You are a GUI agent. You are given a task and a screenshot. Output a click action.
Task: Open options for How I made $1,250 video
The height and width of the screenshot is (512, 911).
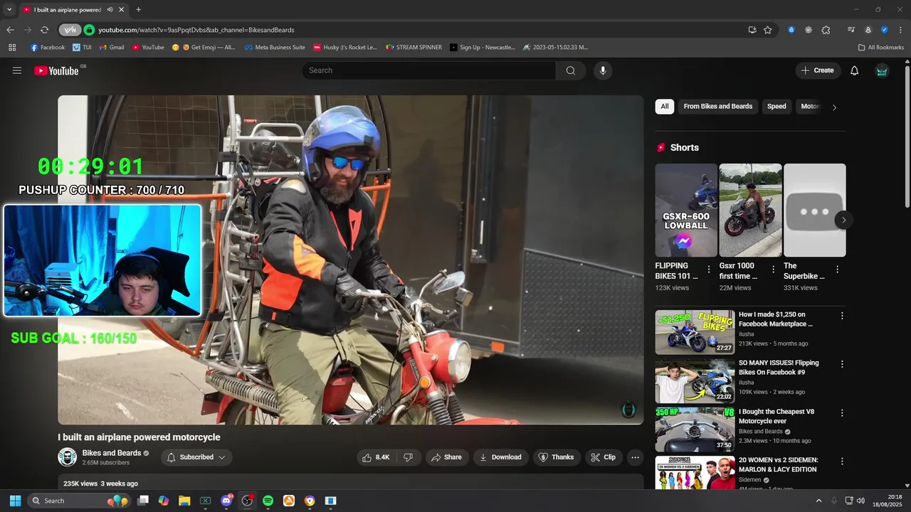[842, 316]
